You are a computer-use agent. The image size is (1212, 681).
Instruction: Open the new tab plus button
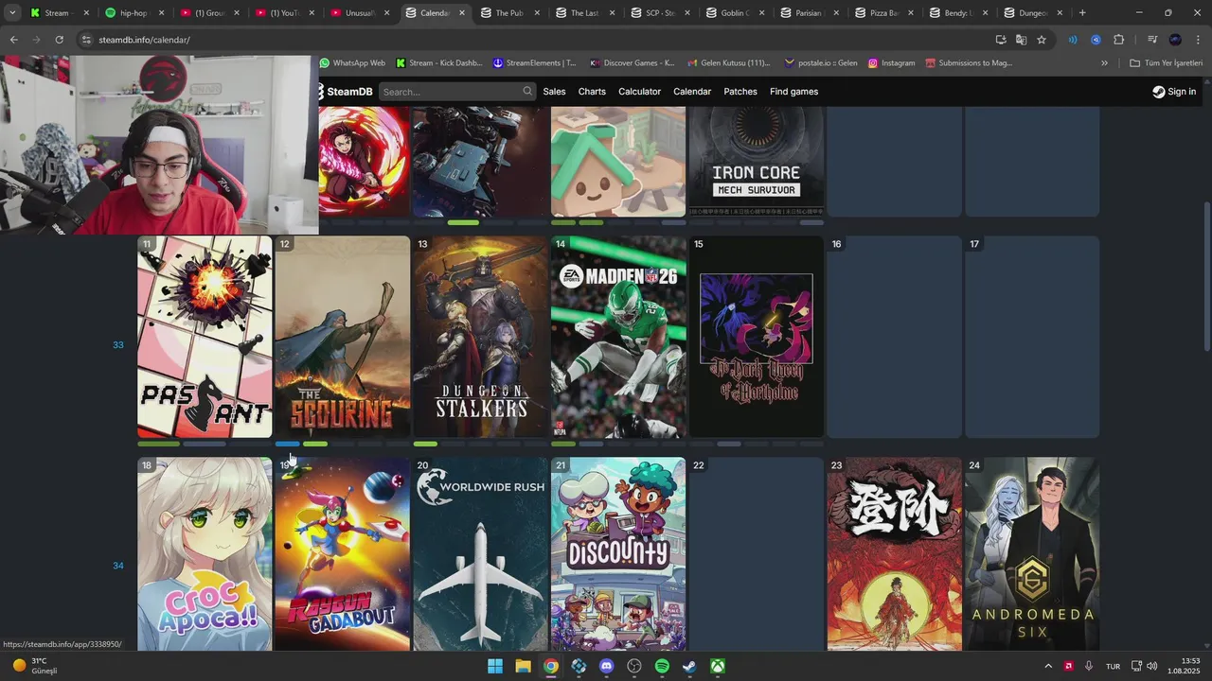point(1082,13)
